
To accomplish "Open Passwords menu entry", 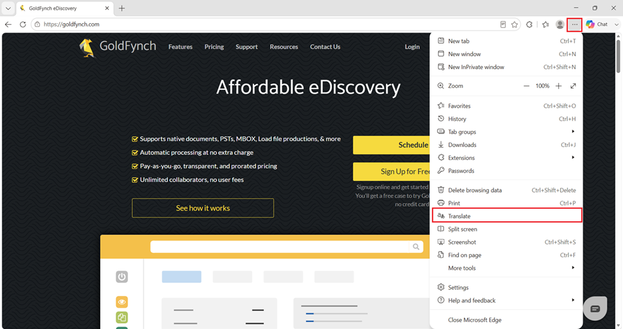I will [x=506, y=171].
